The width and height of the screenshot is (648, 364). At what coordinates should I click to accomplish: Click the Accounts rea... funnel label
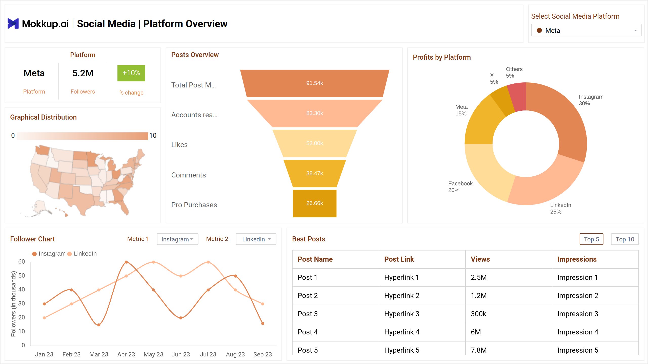point(194,115)
